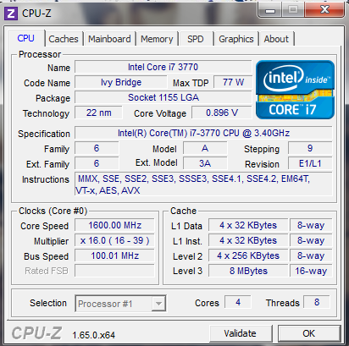The width and height of the screenshot is (349, 346).
Task: Click the Model value A
Action: pos(205,148)
